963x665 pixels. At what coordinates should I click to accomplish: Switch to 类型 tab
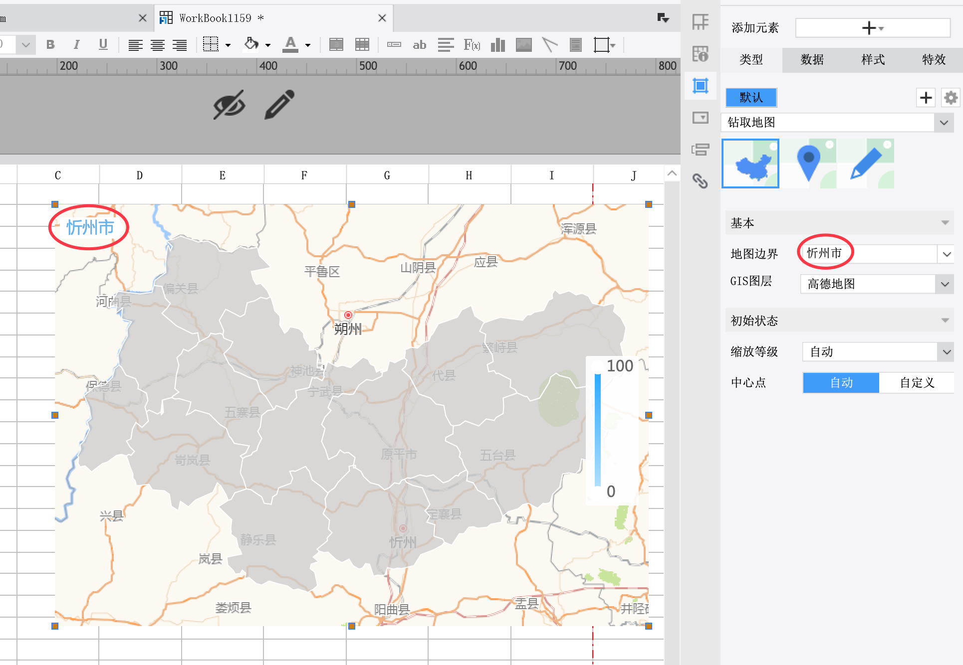pos(751,60)
